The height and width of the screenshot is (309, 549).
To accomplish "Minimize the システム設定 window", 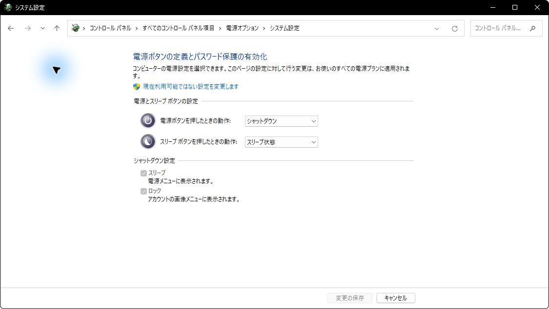I will point(492,7).
